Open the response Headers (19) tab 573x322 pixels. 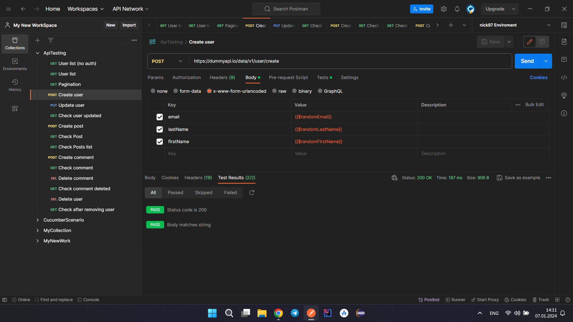(x=198, y=178)
